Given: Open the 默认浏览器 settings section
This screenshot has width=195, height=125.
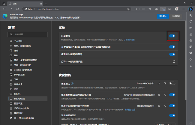Looking at the screenshot, I should click(x=28, y=75).
